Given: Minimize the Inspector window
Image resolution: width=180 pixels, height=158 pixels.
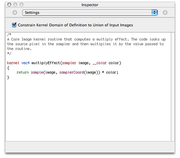Looking at the screenshot, I should click(15, 5).
